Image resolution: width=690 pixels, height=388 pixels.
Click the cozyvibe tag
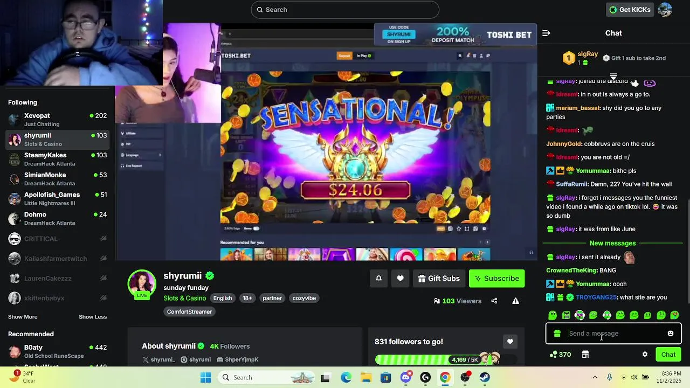[x=304, y=298]
